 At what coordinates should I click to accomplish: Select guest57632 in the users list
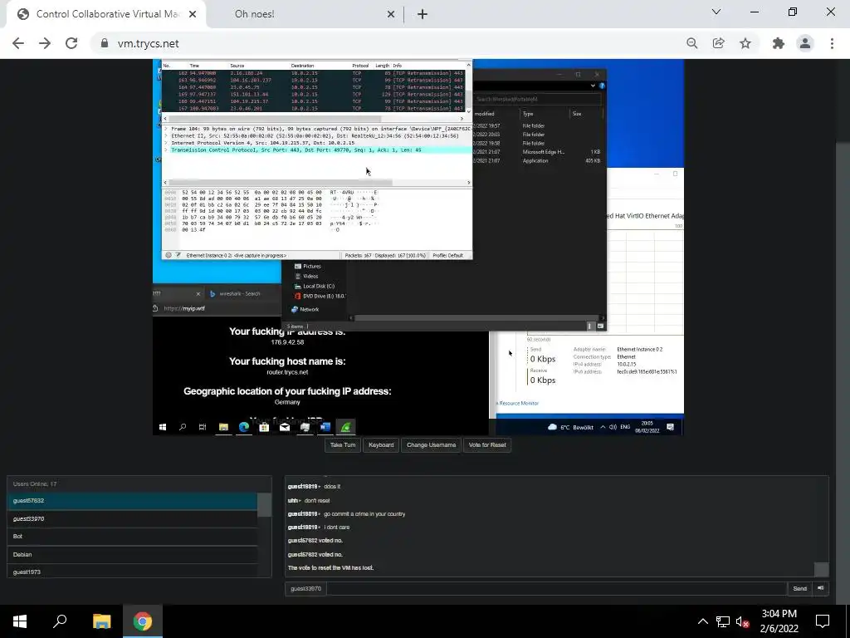point(132,501)
